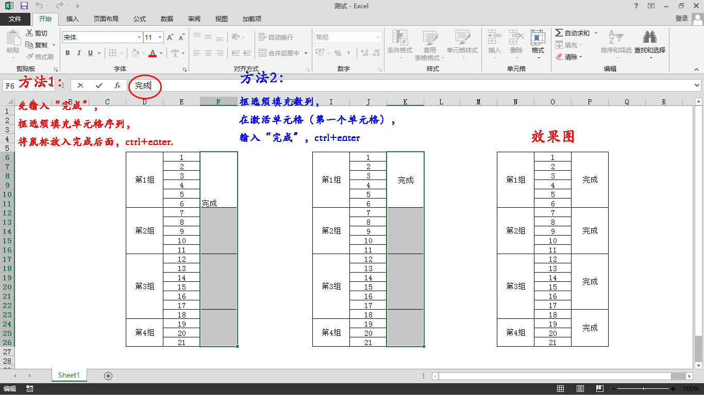Image resolution: width=704 pixels, height=395 pixels.
Task: Increase font size with large A icon
Action: tap(170, 38)
